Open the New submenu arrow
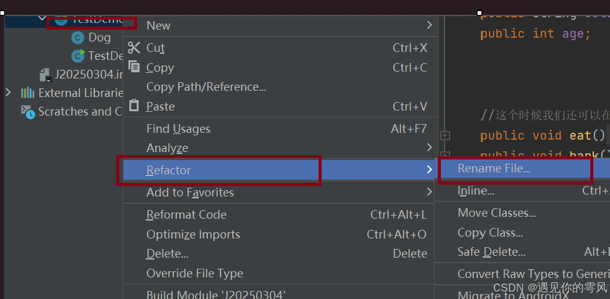610x299 pixels. click(x=429, y=25)
